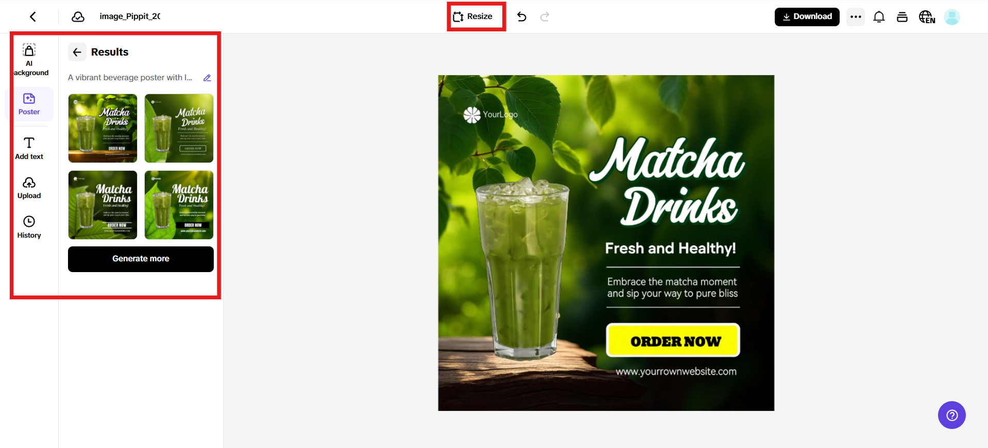988x448 pixels.
Task: Select the third Matcha Drinks result thumbnail
Action: [103, 205]
